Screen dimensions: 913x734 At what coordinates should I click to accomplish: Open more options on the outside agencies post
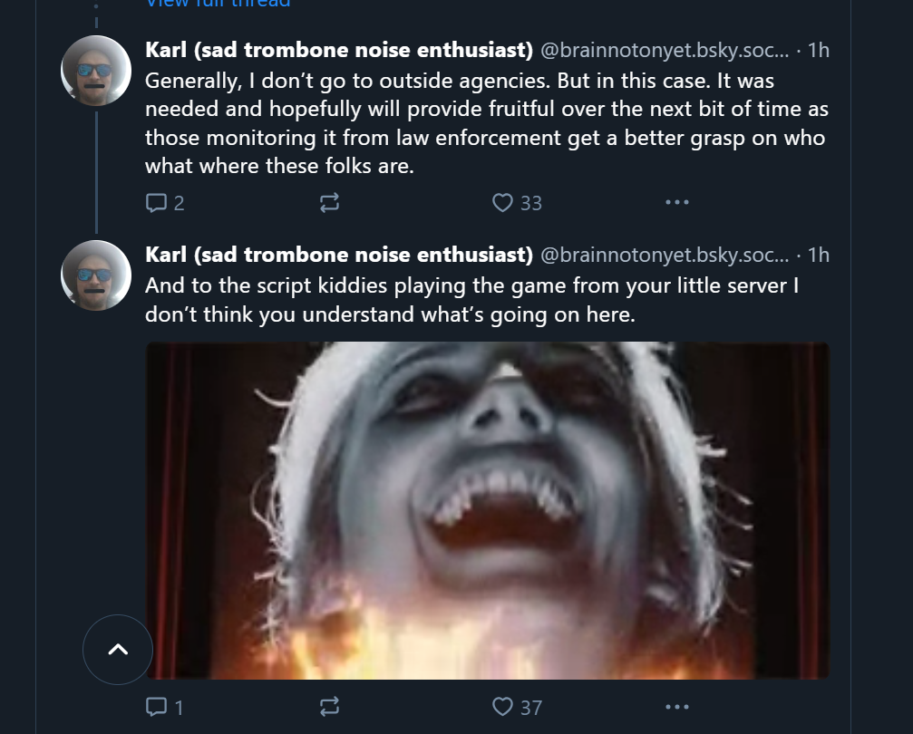[x=676, y=203]
